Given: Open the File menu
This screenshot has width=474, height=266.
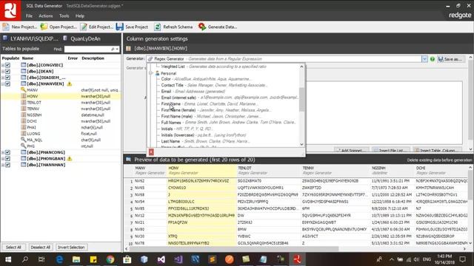Looking at the screenshot, I should coord(29,16).
